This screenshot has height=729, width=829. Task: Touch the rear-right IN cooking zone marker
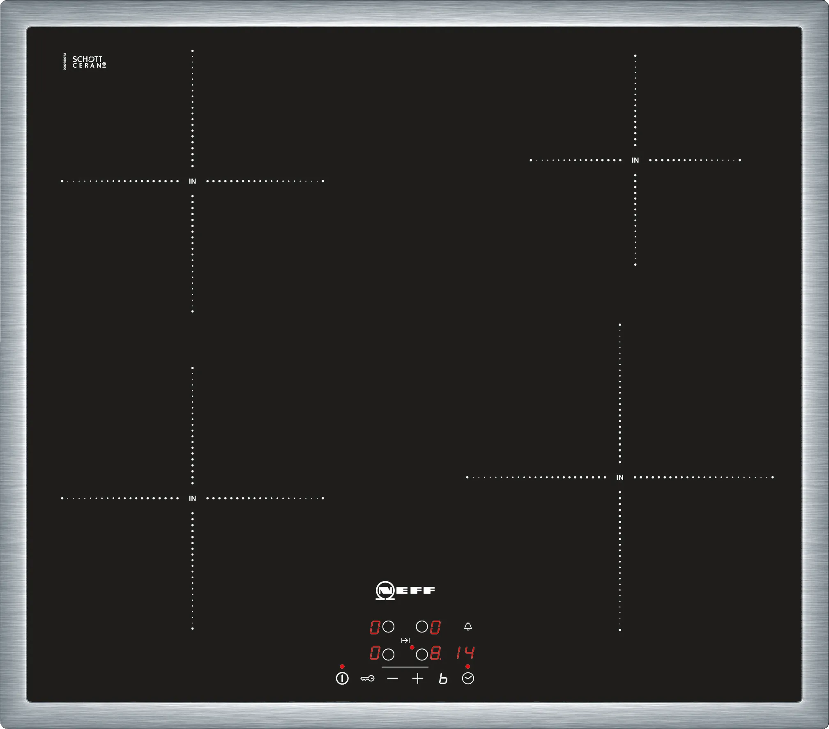[635, 160]
